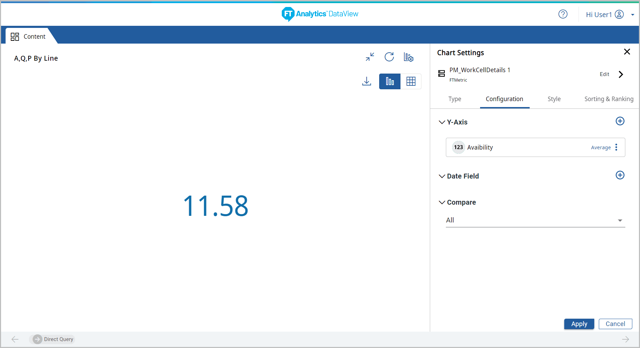The image size is (640, 348).
Task: Open the help question mark icon
Action: 562,14
